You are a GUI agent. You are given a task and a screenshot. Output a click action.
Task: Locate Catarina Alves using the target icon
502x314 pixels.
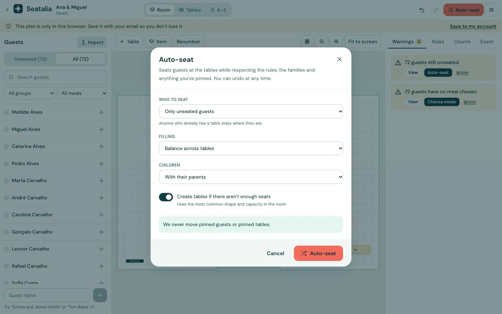coord(101,146)
